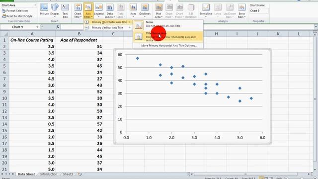The height and width of the screenshot is (179, 318).
Task: Expand Primary Horizontal Axis Title submenu
Action: point(108,22)
